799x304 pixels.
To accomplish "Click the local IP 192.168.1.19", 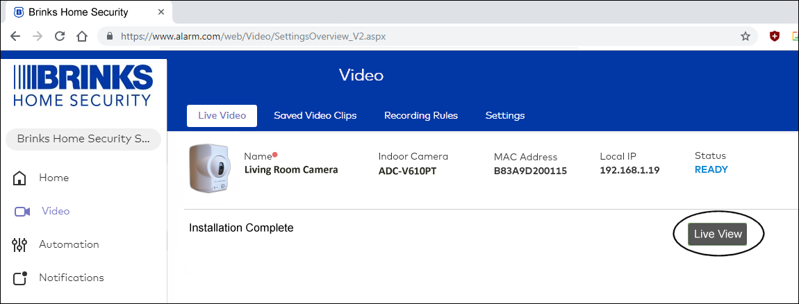I will (x=630, y=170).
